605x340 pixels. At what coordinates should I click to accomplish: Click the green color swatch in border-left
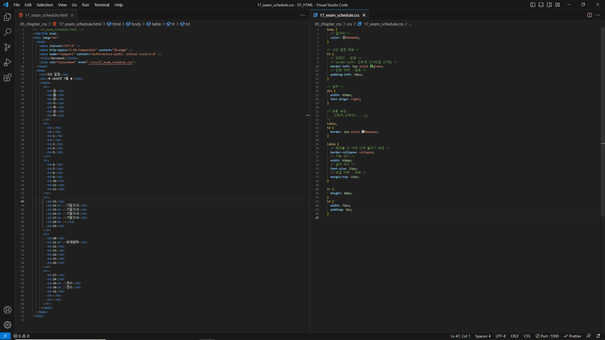click(x=372, y=66)
